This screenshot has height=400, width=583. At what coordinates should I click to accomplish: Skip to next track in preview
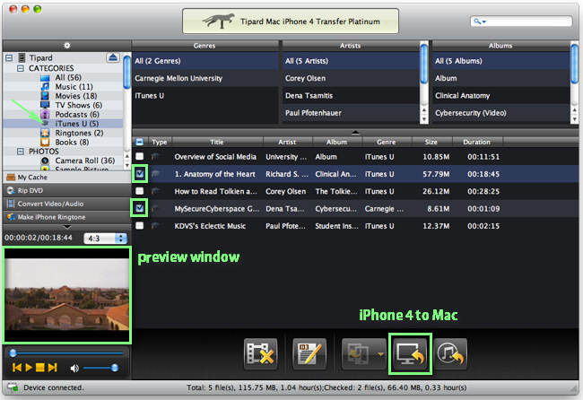point(52,368)
